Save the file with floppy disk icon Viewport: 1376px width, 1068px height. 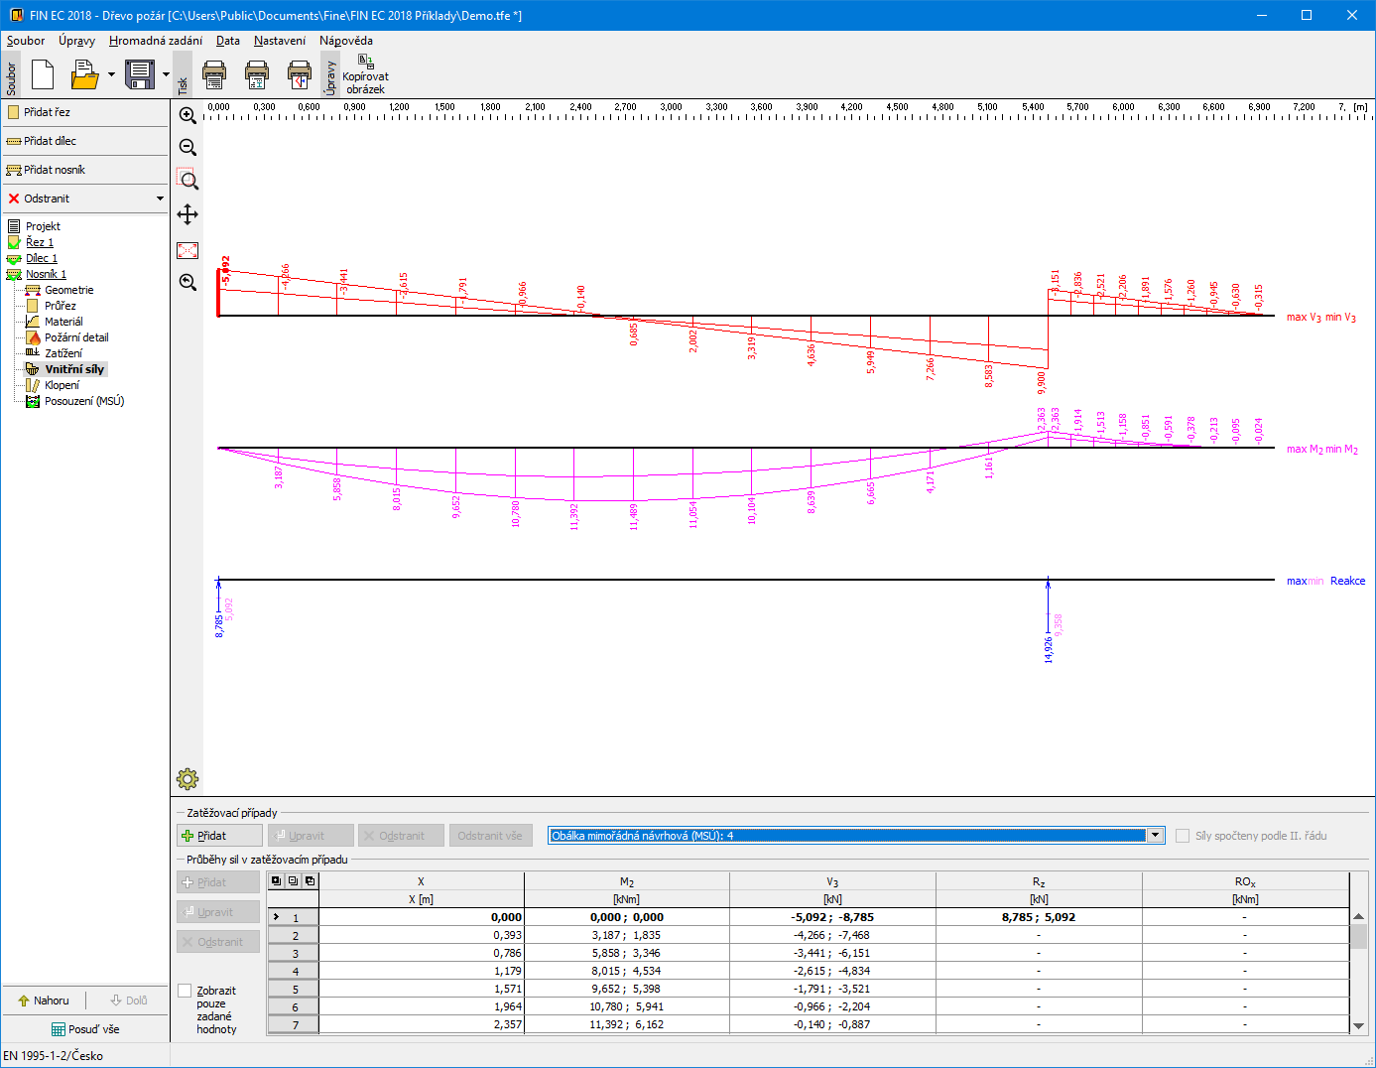140,74
